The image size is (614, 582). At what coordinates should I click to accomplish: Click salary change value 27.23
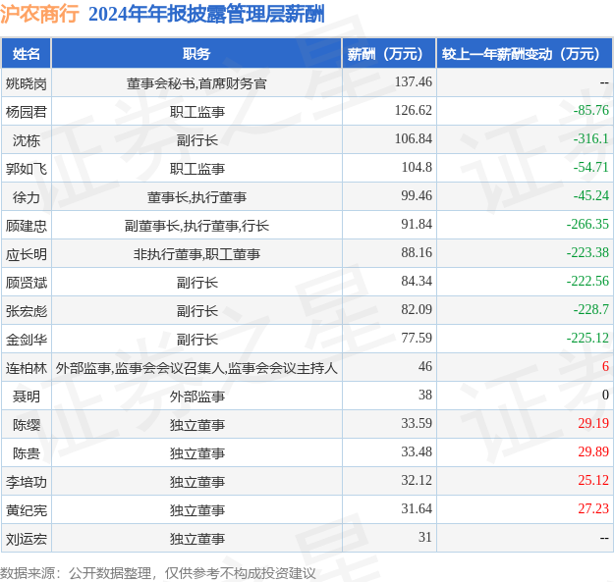click(593, 508)
